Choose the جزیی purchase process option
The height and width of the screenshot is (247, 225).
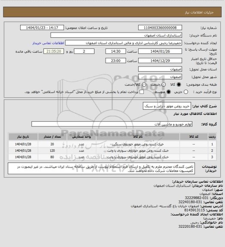tap(186, 92)
